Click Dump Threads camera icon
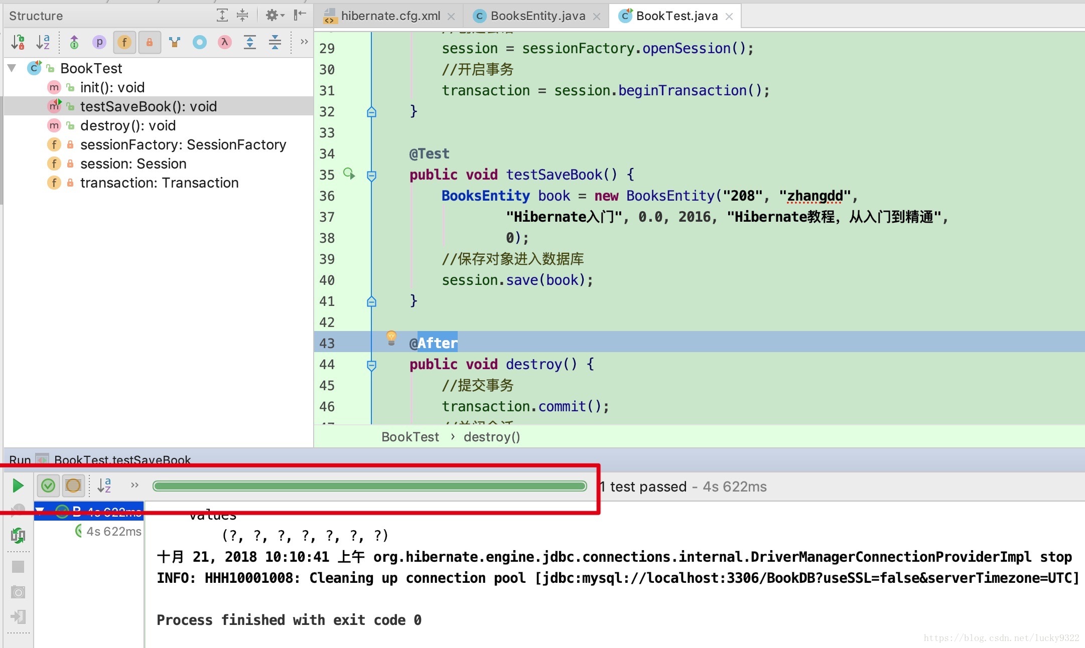This screenshot has width=1085, height=648. click(18, 592)
